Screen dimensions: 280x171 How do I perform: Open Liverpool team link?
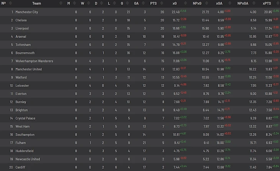(x=22, y=28)
